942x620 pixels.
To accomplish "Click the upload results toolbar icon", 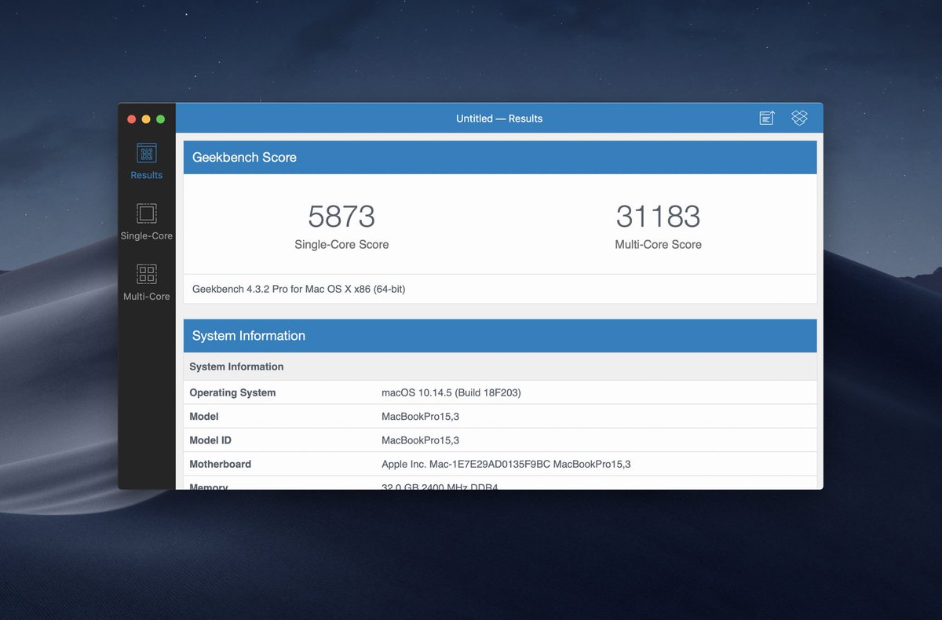I will [767, 118].
